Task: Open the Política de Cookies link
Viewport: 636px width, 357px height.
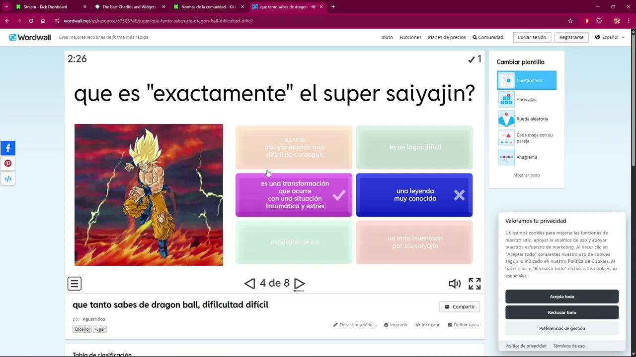Action: pos(588,261)
